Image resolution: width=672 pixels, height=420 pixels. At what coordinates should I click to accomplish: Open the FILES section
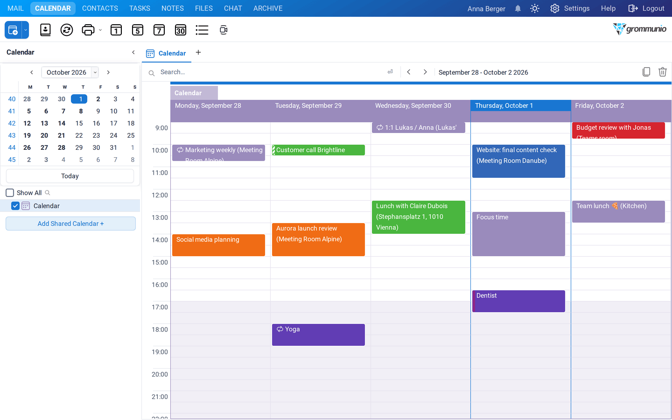tap(204, 8)
